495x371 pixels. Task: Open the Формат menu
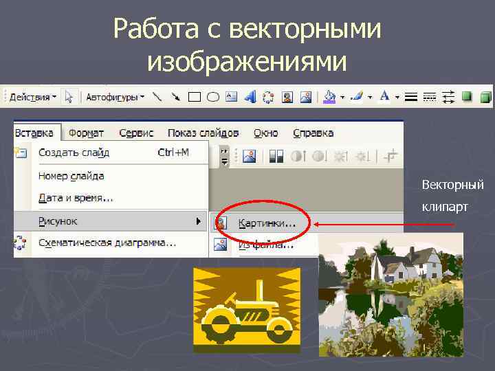(x=86, y=133)
